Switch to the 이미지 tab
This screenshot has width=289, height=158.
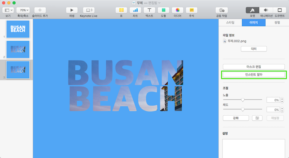pos(254,22)
